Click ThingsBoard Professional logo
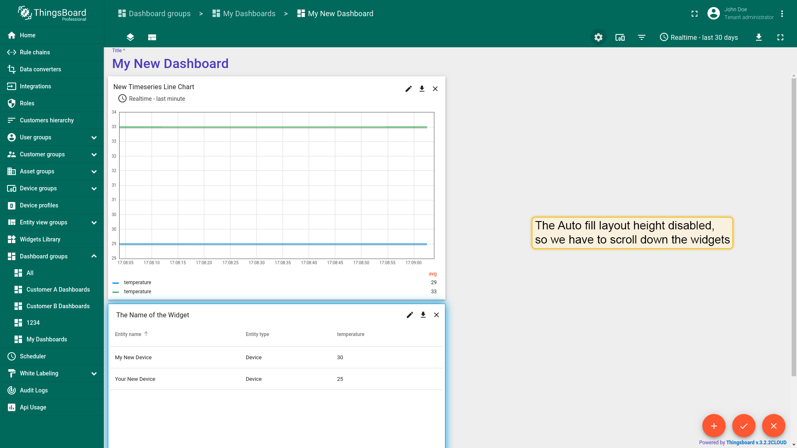This screenshot has width=797, height=448. point(52,14)
